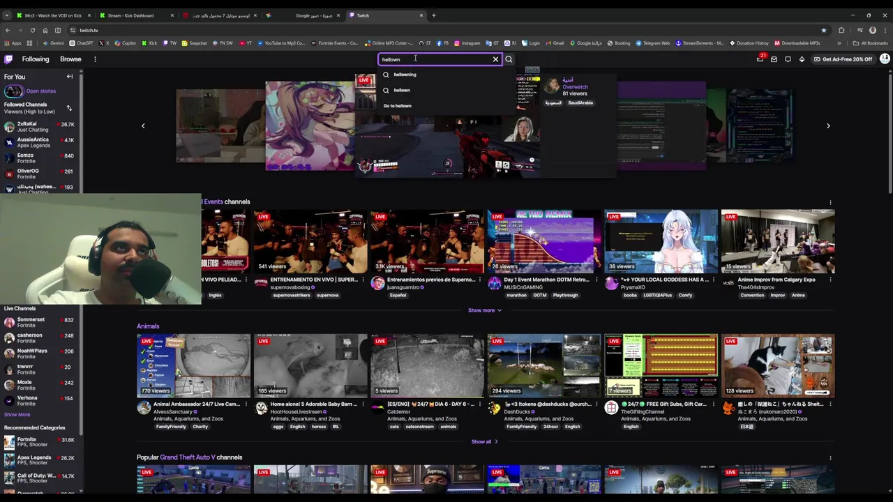Click the LGBTQIAPlus tag under PrysmaXO
The width and height of the screenshot is (893, 502).
tap(657, 295)
